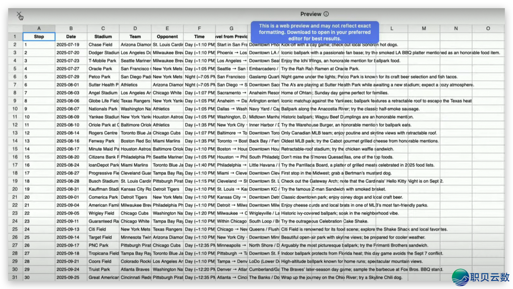Image resolution: width=513 pixels, height=289 pixels.
Task: Click the 'Chase Field' stadium cell
Action: 103,45
